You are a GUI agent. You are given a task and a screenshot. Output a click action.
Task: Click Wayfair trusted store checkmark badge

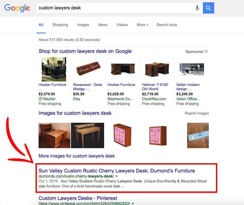pos(41,99)
